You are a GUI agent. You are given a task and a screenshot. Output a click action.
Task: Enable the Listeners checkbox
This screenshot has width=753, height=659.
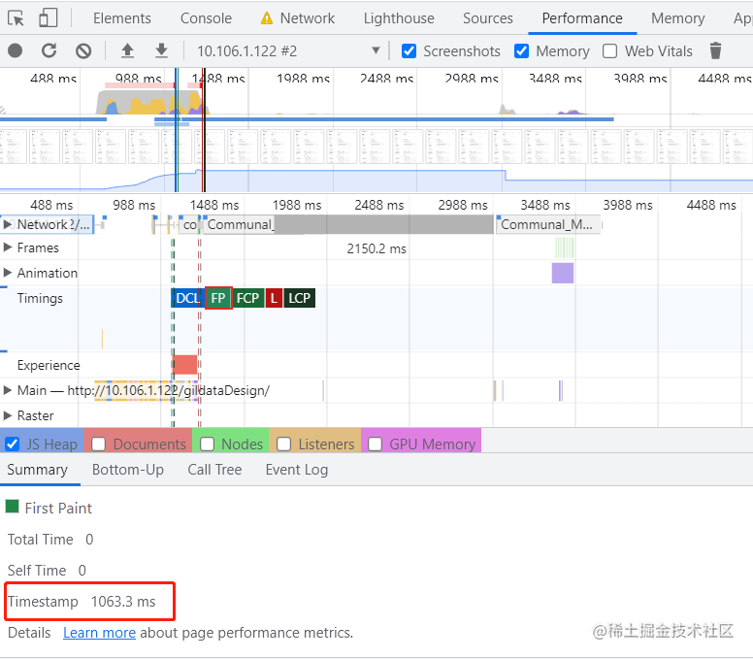[x=283, y=444]
